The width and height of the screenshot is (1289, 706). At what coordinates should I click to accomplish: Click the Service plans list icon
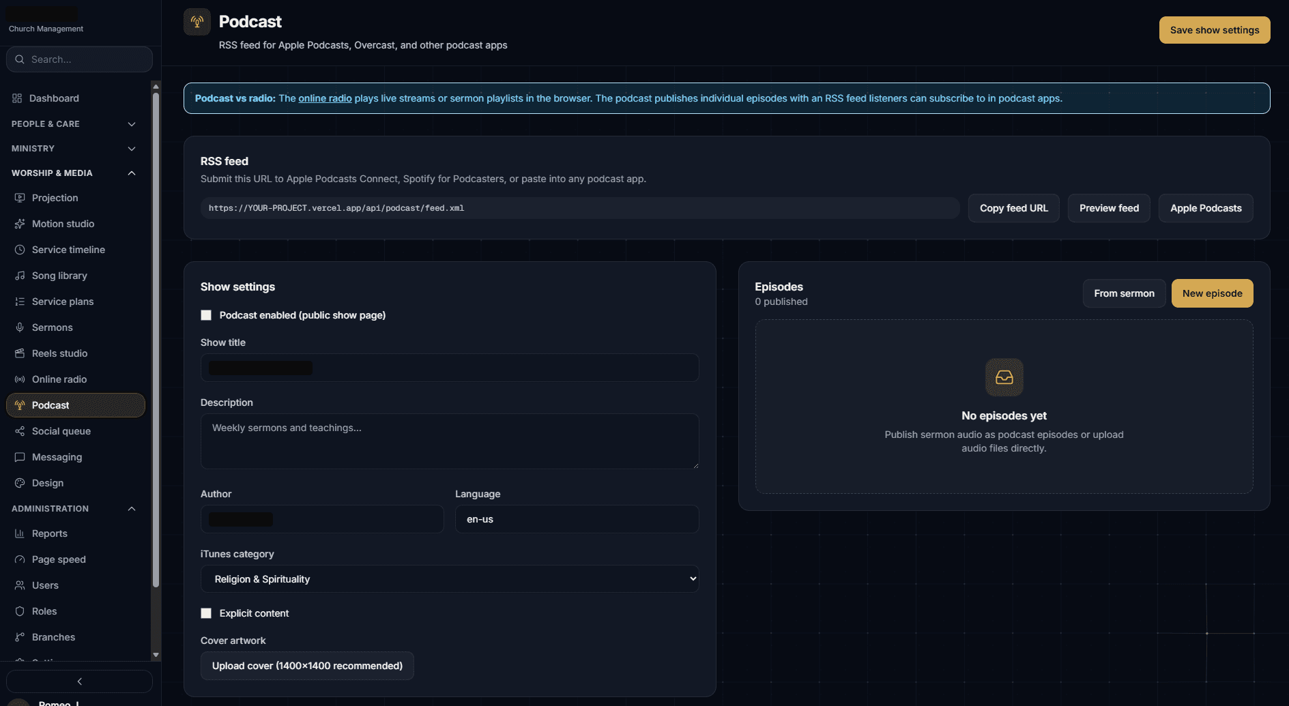pos(20,301)
